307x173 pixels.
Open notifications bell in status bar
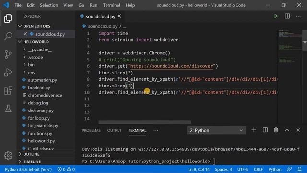tap(299, 169)
